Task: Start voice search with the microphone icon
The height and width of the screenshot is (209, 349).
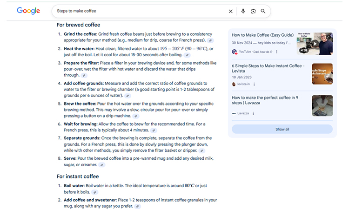Action: 243,11
